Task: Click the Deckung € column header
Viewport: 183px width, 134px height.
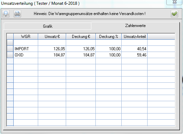Action: pos(81,37)
